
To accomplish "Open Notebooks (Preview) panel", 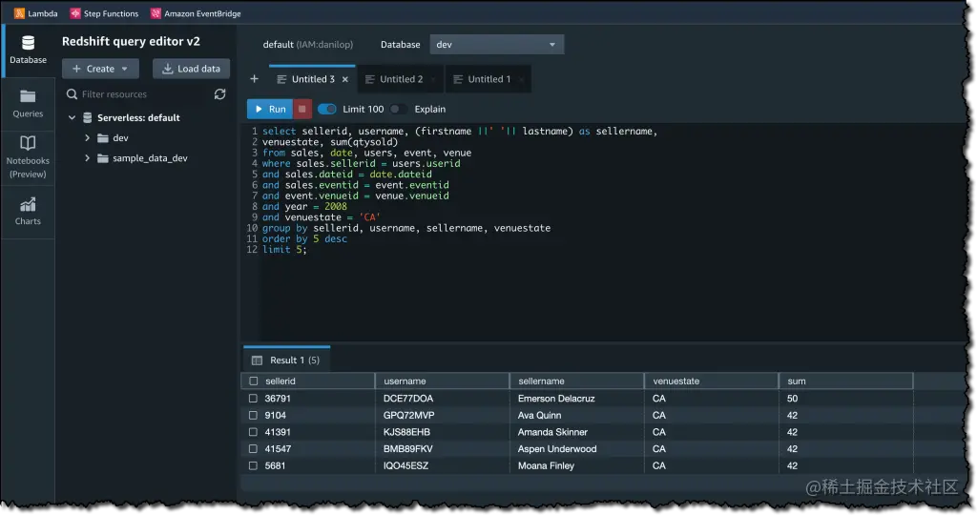I will point(28,157).
